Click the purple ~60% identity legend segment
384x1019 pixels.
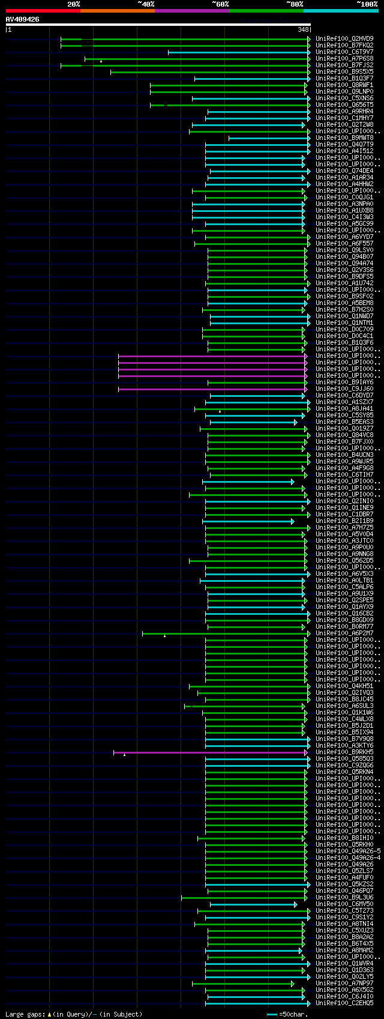(191, 11)
